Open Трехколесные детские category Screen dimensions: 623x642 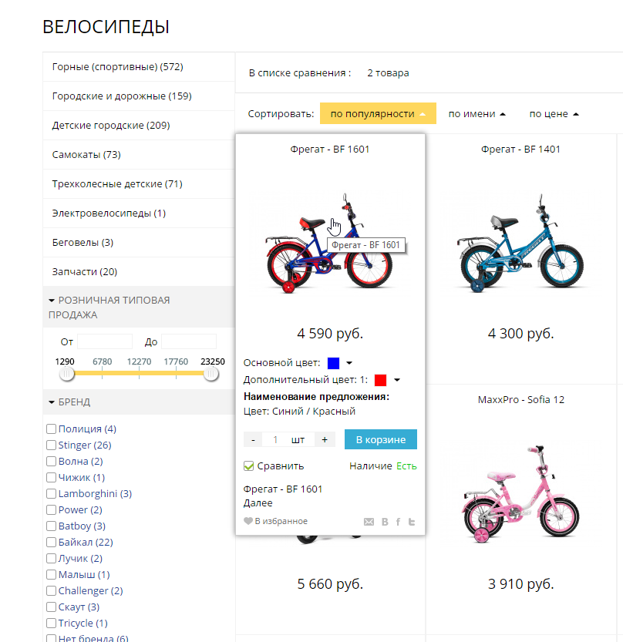pos(117,184)
